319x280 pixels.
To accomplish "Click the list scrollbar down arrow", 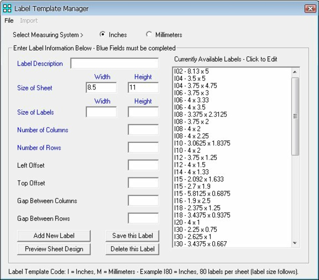I will click(x=295, y=243).
